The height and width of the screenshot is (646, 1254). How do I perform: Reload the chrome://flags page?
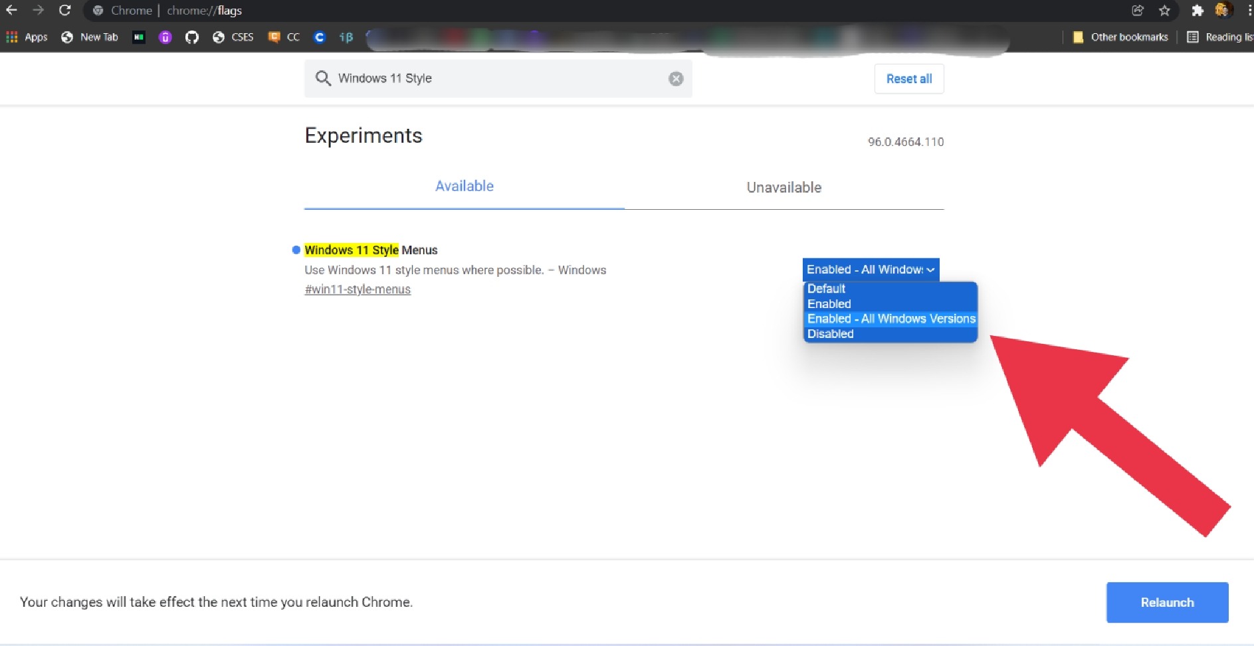pyautogui.click(x=64, y=10)
